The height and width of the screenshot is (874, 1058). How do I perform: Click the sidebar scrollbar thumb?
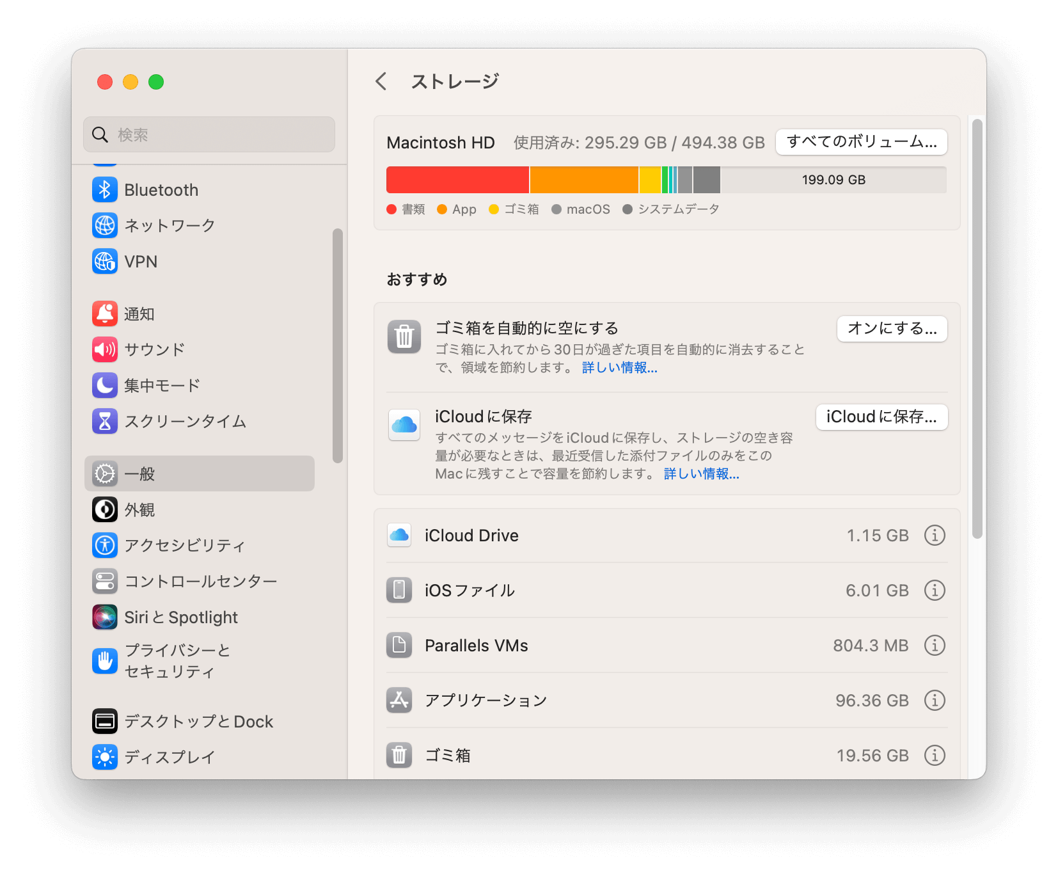coord(338,346)
